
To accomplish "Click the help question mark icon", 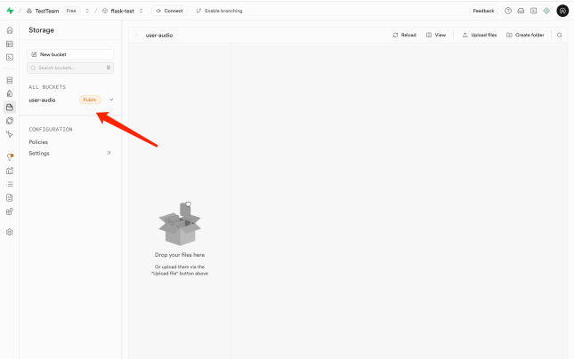I will [x=508, y=11].
